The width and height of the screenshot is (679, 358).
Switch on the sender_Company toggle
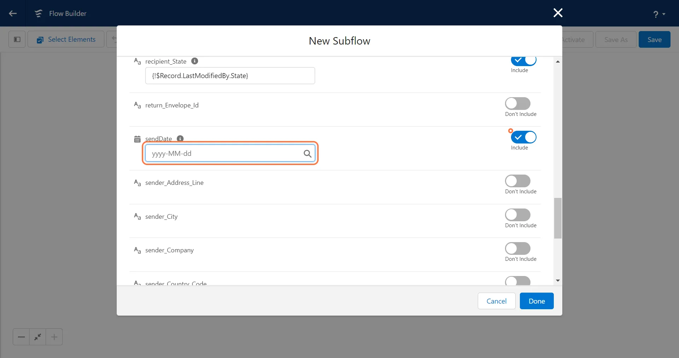pyautogui.click(x=517, y=248)
